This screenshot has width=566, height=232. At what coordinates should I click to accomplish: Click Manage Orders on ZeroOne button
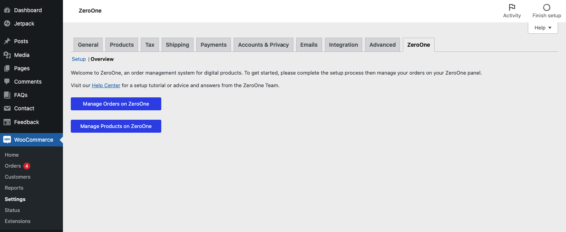116,104
